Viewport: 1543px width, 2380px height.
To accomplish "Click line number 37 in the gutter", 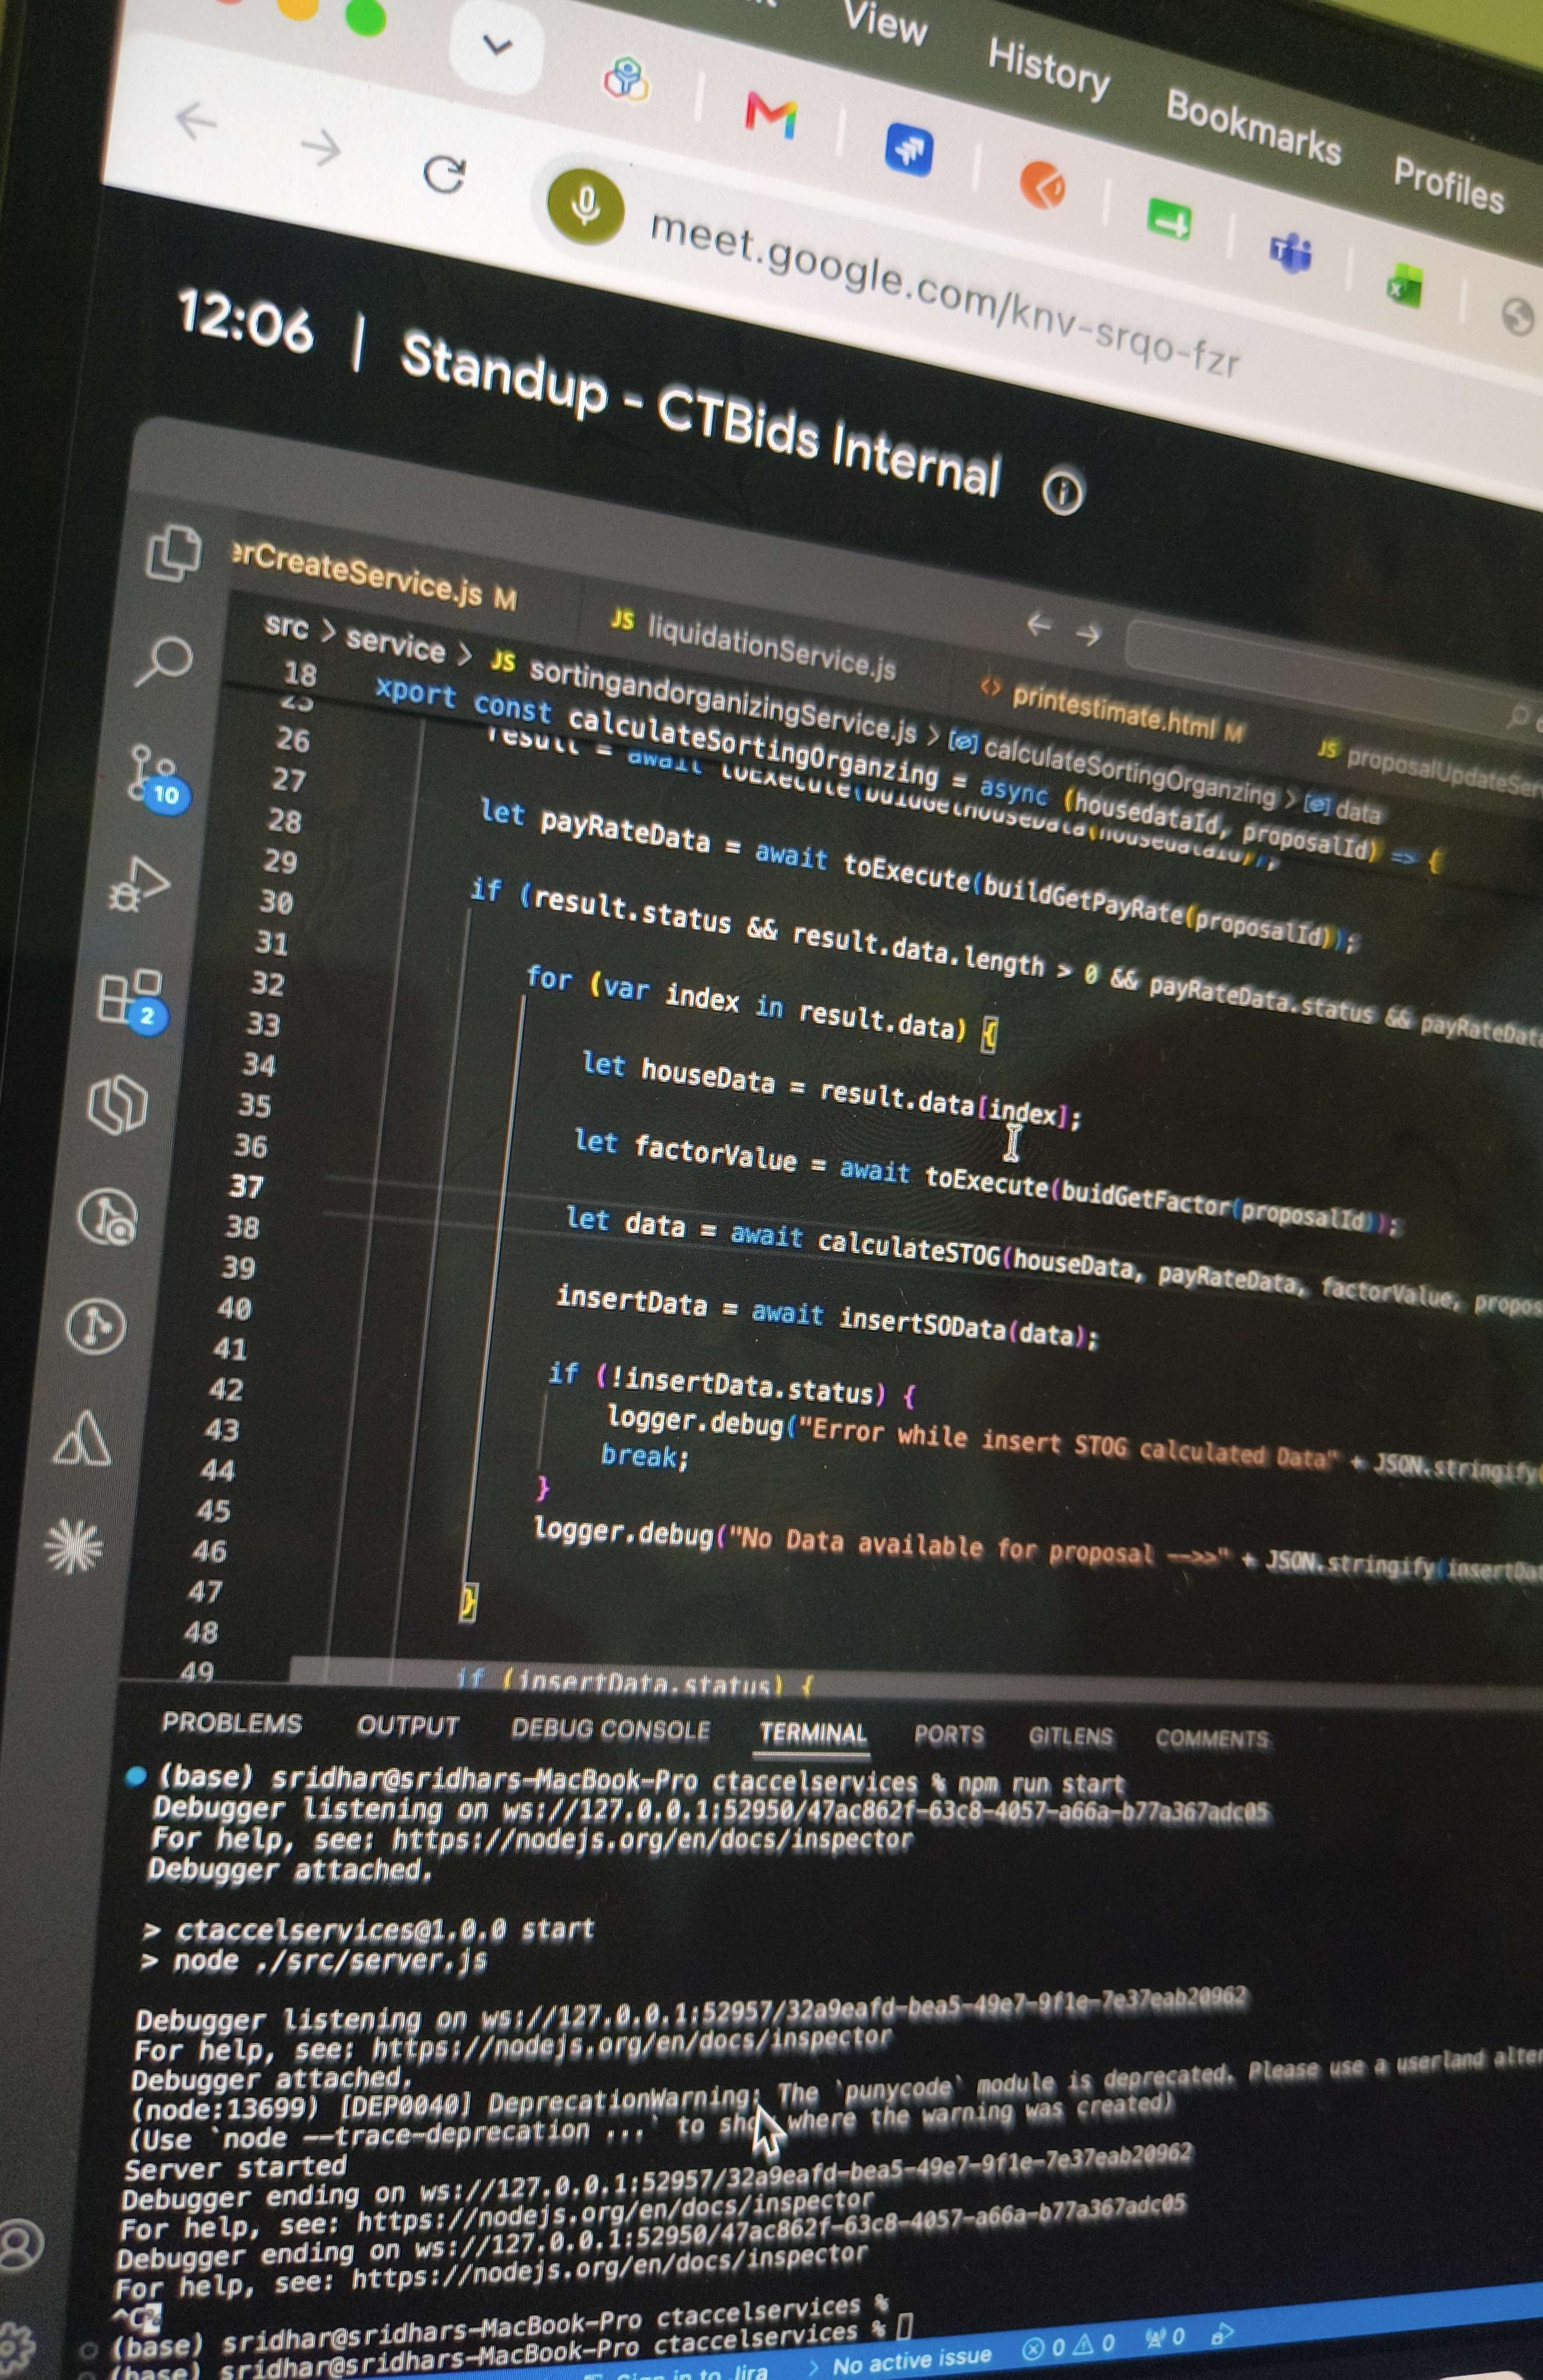I will (246, 1186).
